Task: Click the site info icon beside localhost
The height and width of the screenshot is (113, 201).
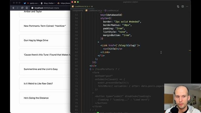Action: [32, 8]
